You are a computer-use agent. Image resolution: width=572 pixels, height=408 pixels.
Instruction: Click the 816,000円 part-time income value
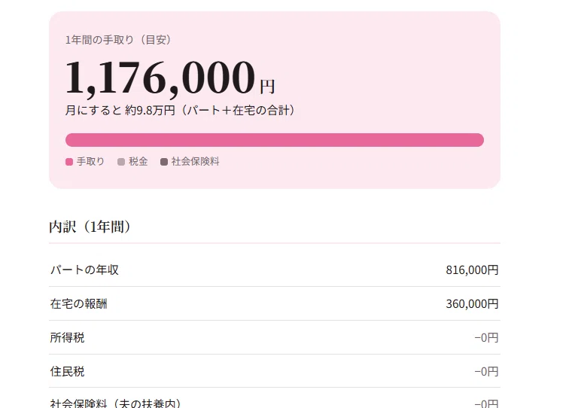[x=472, y=270]
